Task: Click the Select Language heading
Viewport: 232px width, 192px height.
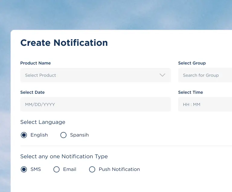Action: tap(43, 122)
